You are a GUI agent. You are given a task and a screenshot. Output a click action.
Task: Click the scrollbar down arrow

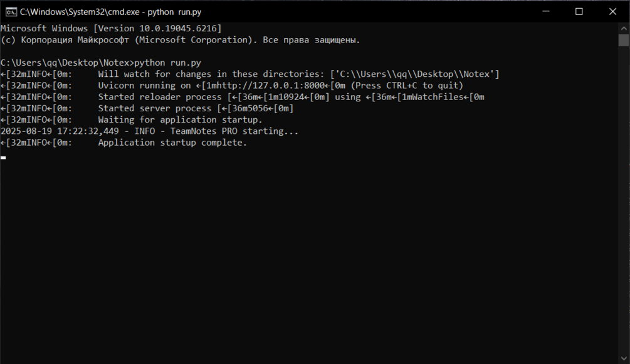tap(624, 358)
